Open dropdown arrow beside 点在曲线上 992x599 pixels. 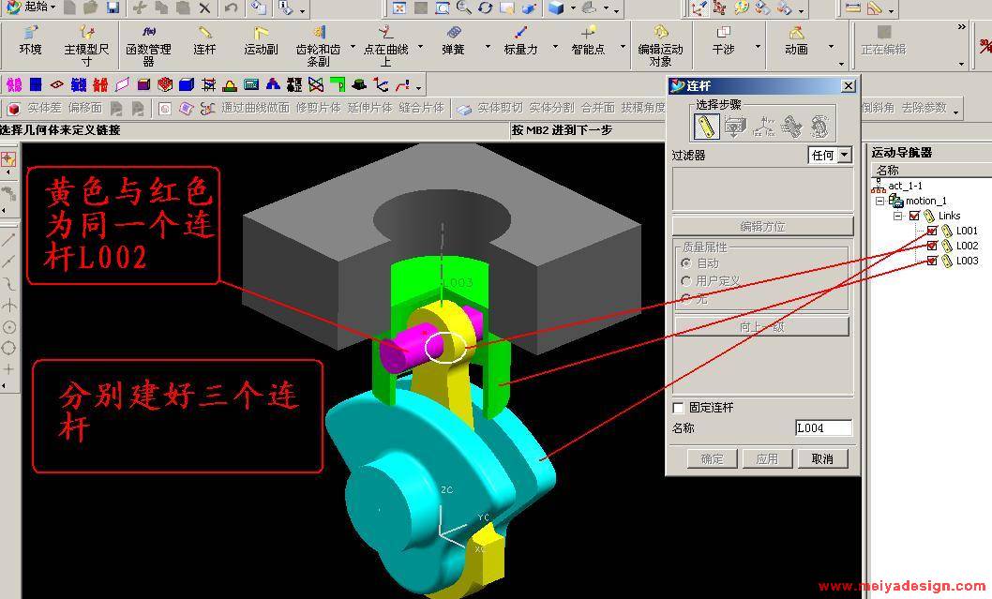coord(421,48)
